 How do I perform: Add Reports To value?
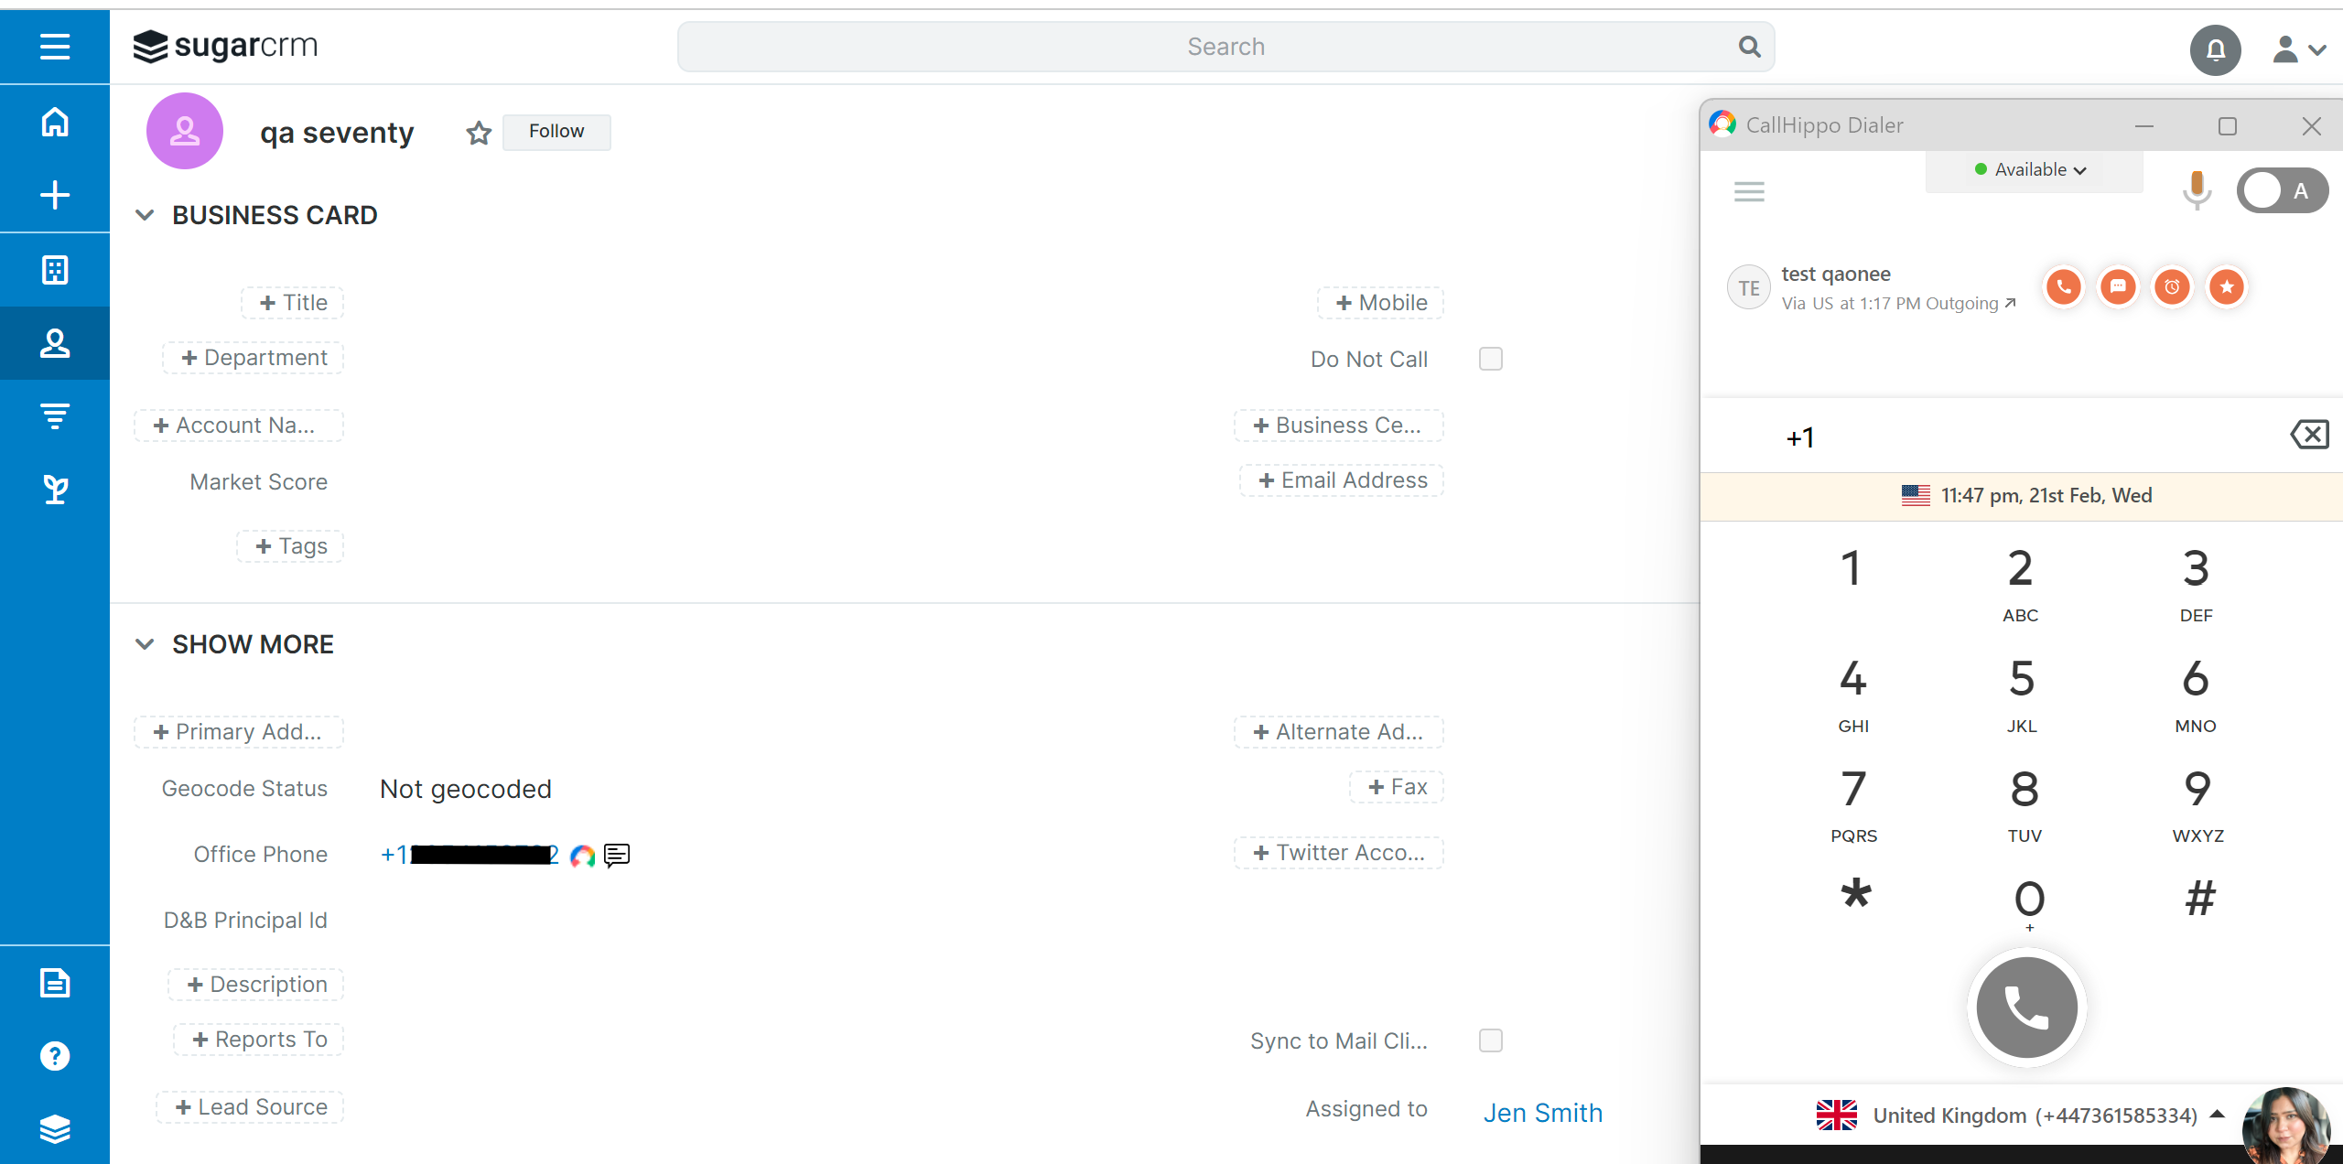pos(259,1040)
